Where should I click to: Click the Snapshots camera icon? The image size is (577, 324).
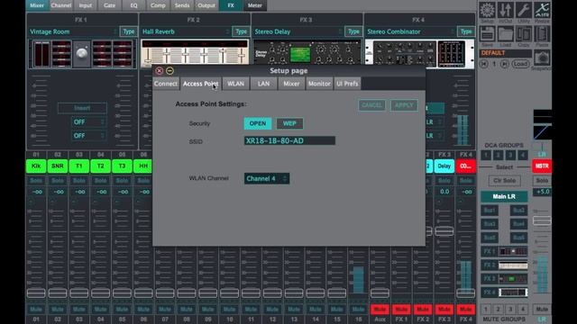[x=542, y=58]
